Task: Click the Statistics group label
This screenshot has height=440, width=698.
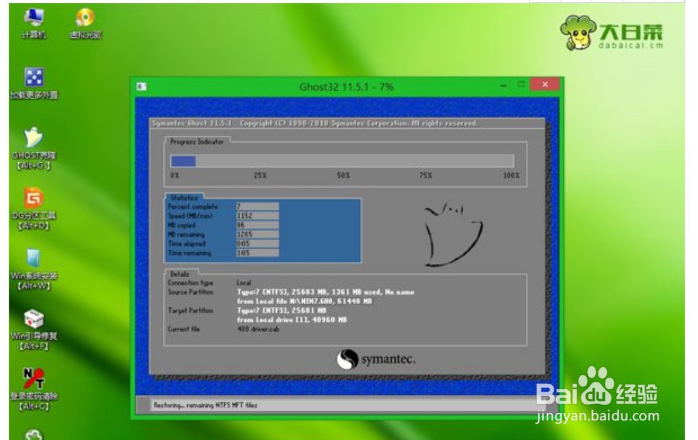Action: [x=184, y=198]
